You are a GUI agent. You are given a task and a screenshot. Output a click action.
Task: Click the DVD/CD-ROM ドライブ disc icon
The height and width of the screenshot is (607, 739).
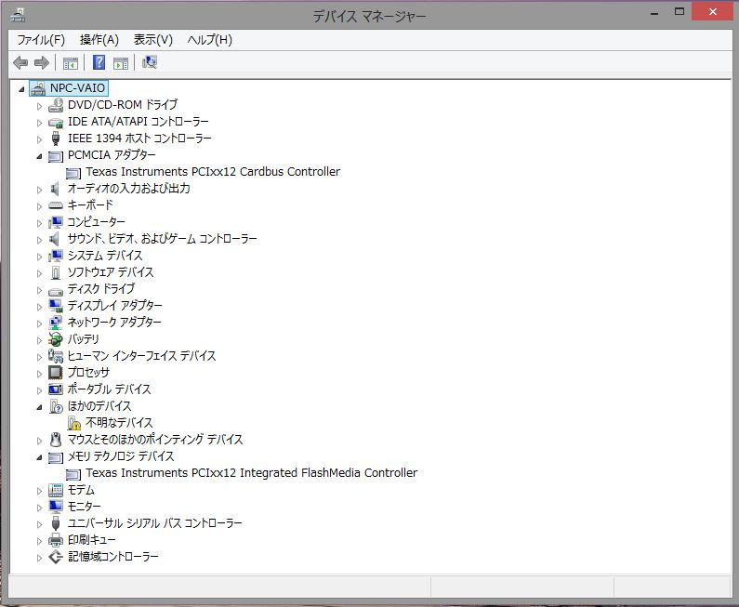pos(56,105)
